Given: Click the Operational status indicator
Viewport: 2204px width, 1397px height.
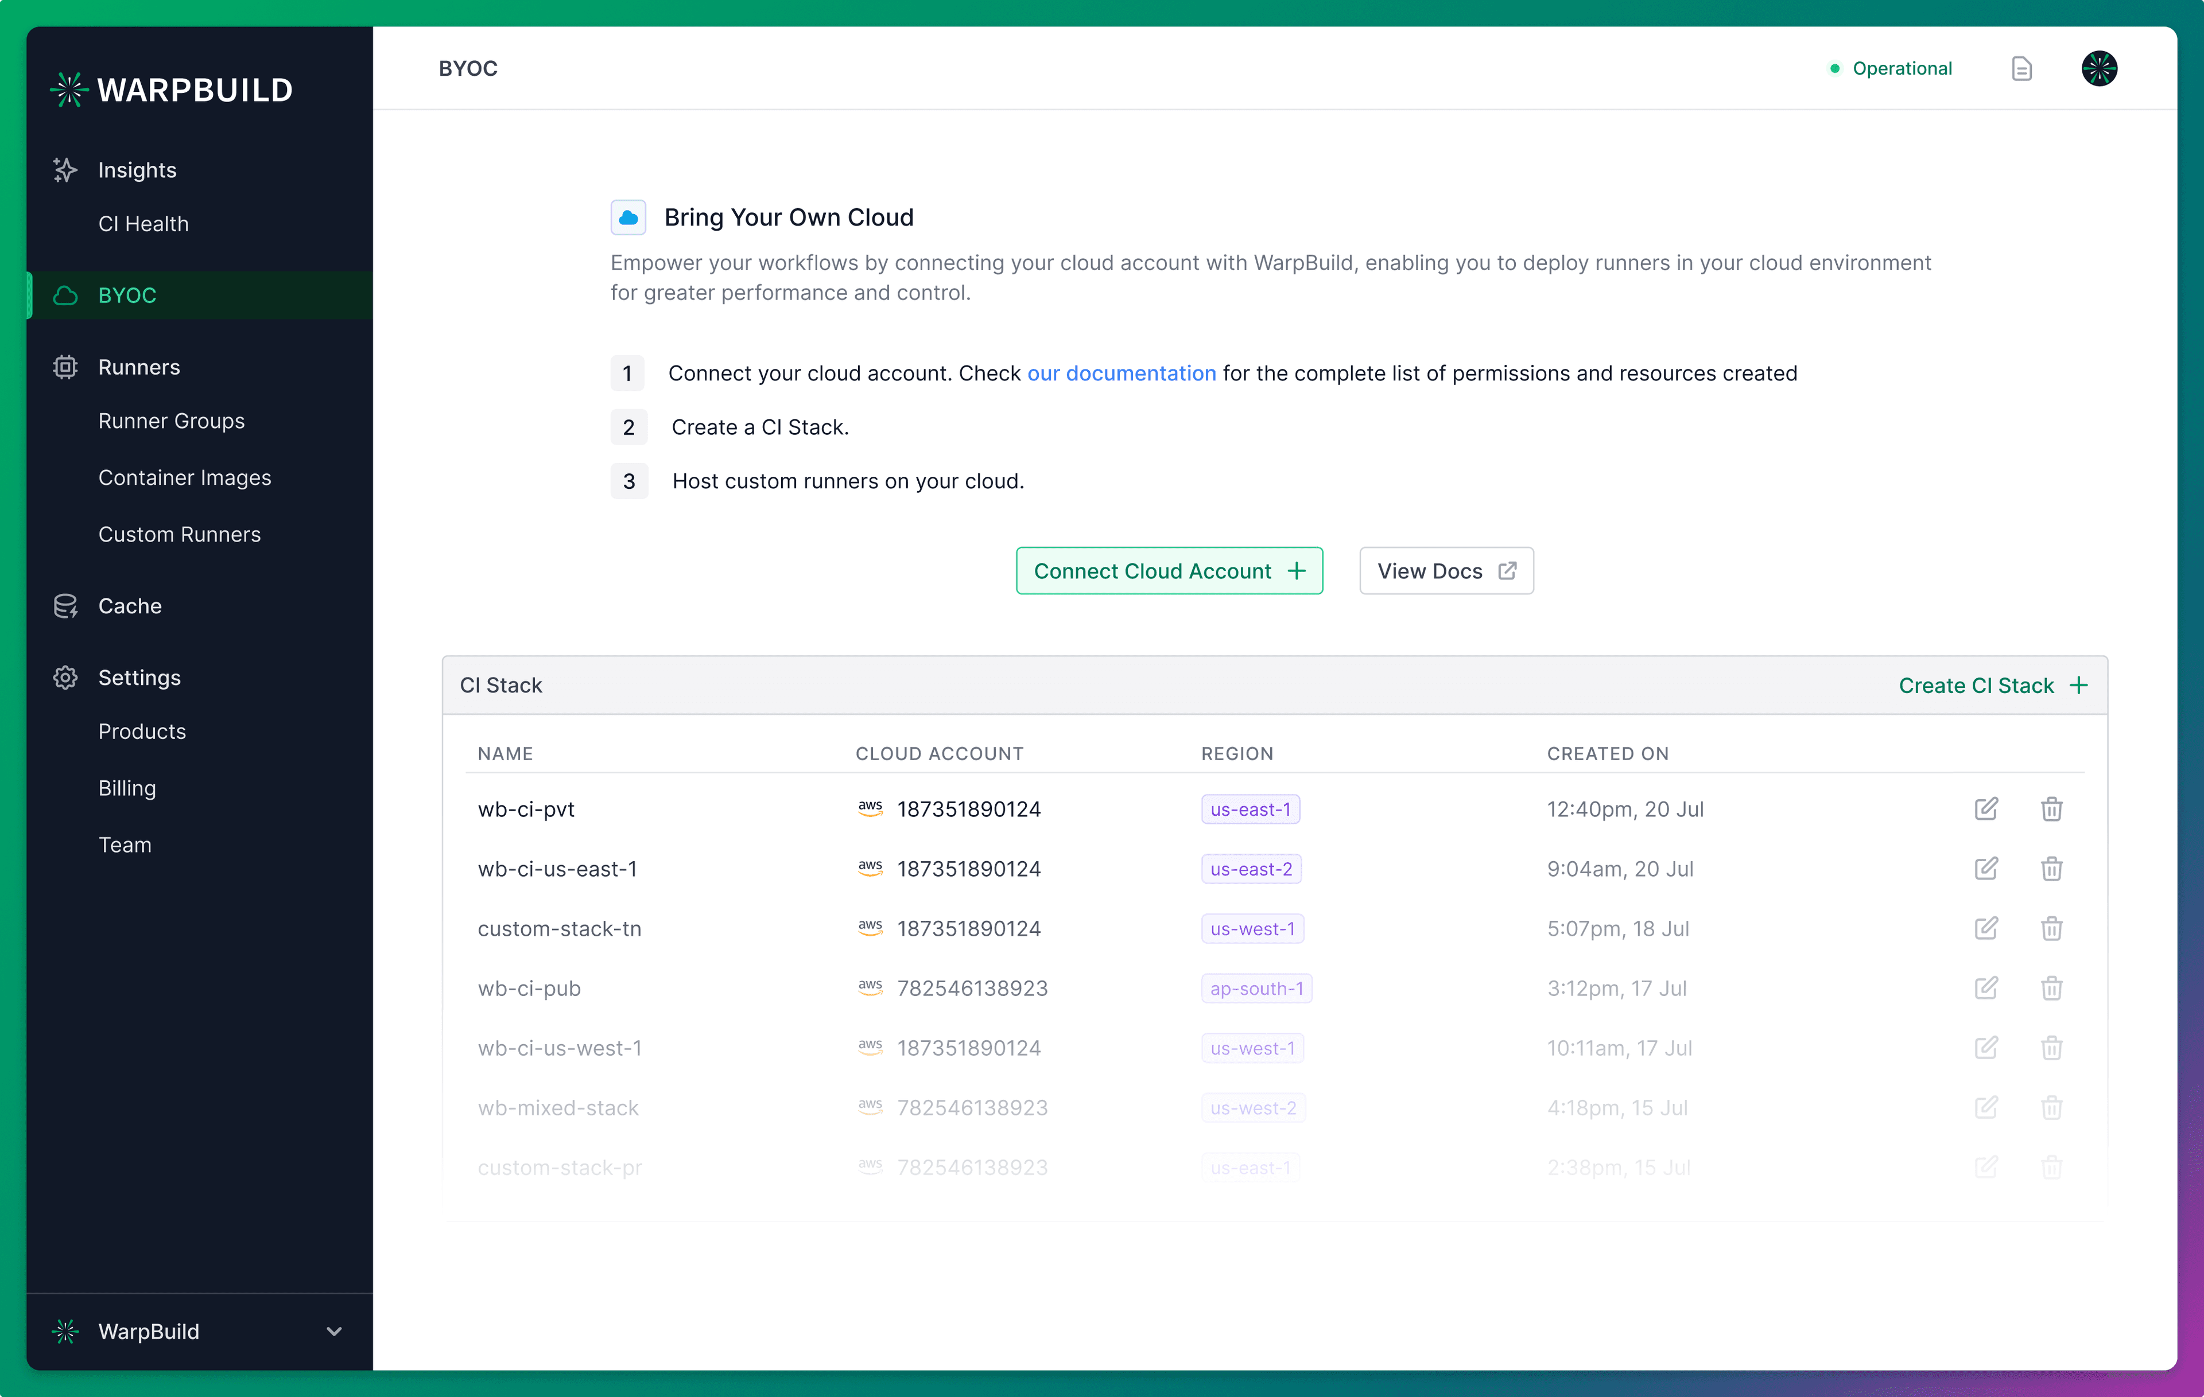Looking at the screenshot, I should point(1890,69).
